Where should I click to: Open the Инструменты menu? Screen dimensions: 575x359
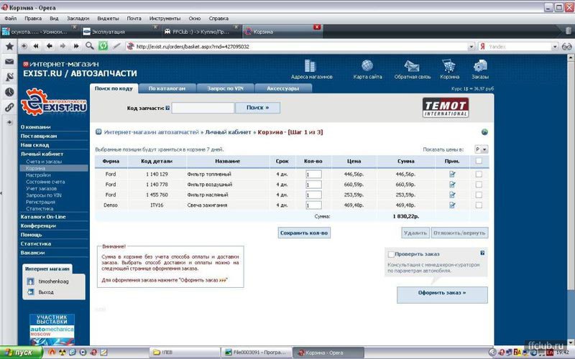[x=165, y=19]
